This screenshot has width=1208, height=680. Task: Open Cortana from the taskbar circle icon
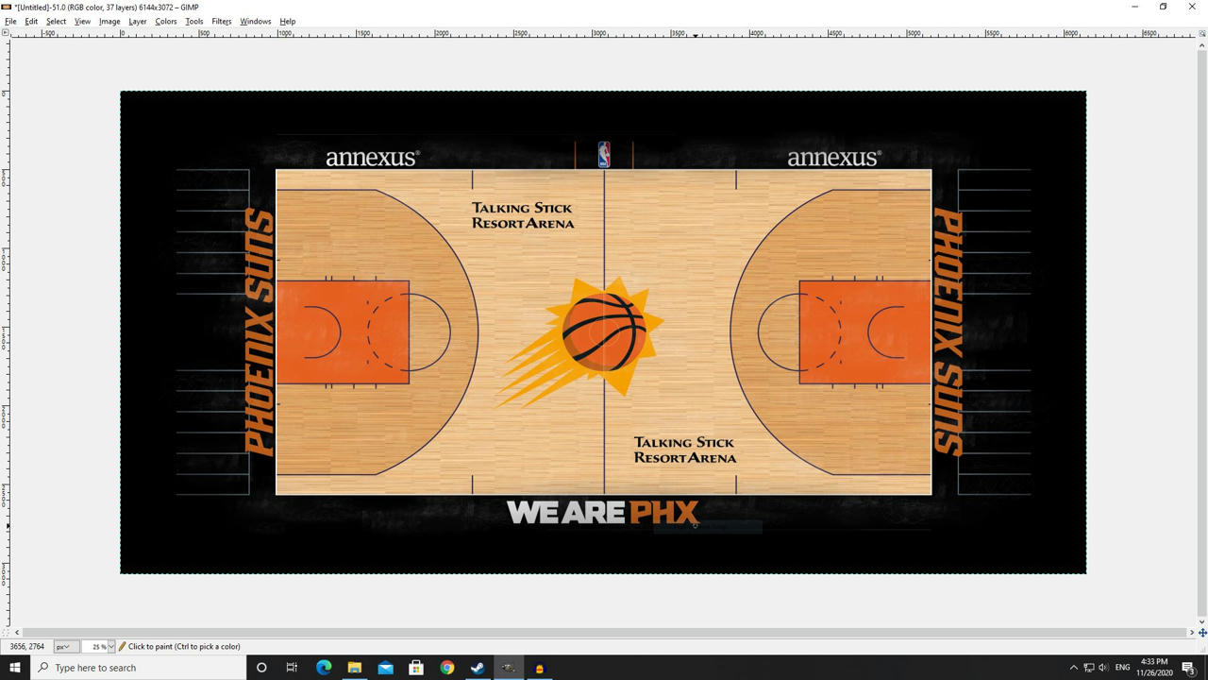tap(261, 668)
